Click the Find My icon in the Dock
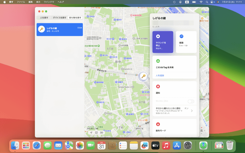Image resolution: width=245 pixels, height=153 pixels. pyautogui.click(x=203, y=146)
